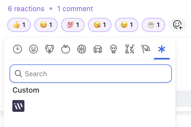Select the objects lightbulb emoji category
Screen dimensions: 191x127
click(x=113, y=49)
